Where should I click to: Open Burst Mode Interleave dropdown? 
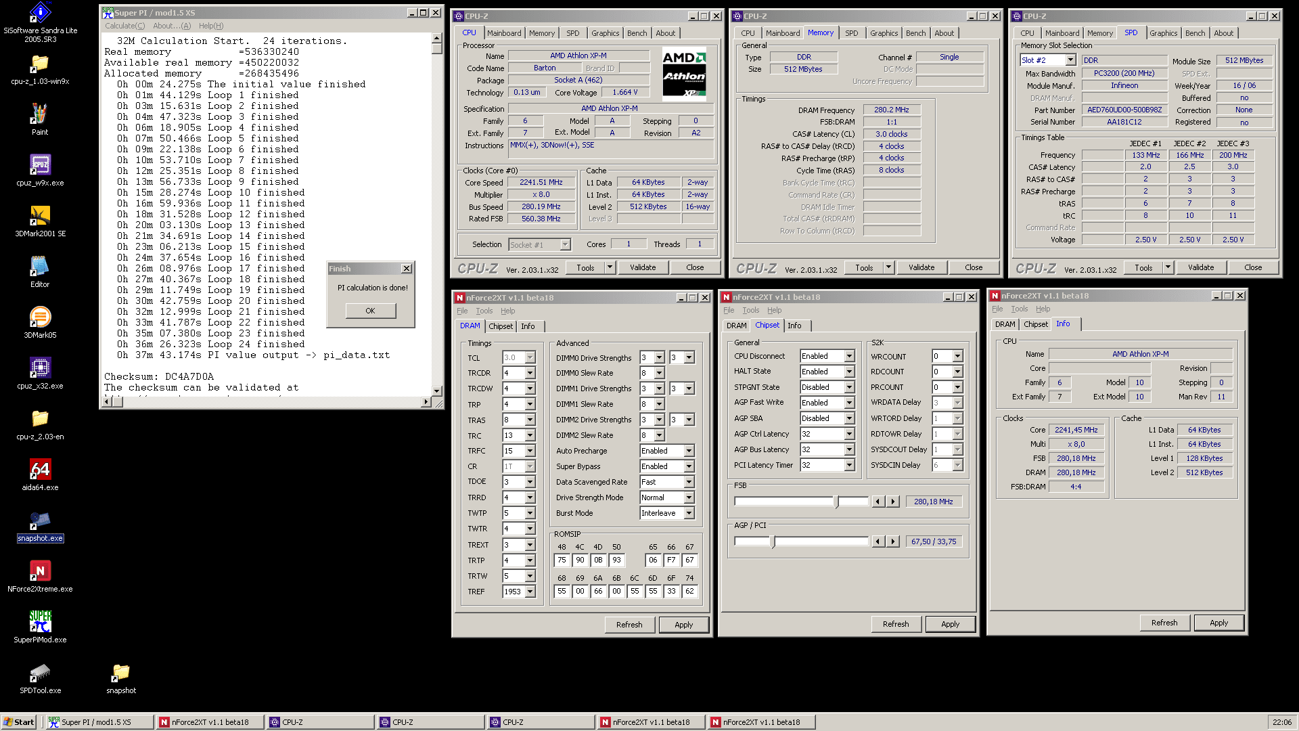point(689,513)
